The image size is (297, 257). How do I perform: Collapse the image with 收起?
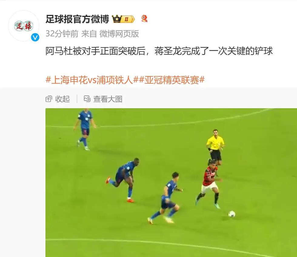coord(58,99)
